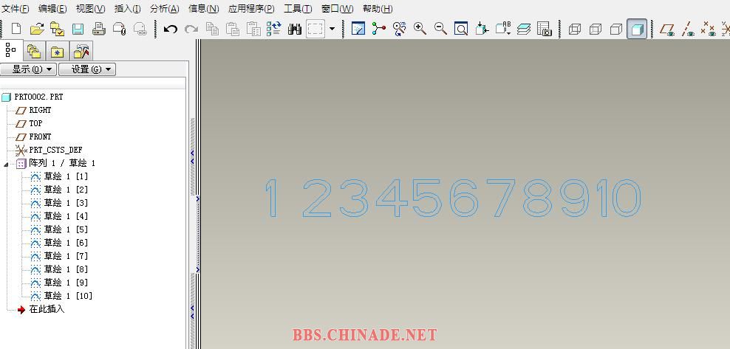Click the Paste Special icon
This screenshot has width=730, height=349.
tap(253, 30)
